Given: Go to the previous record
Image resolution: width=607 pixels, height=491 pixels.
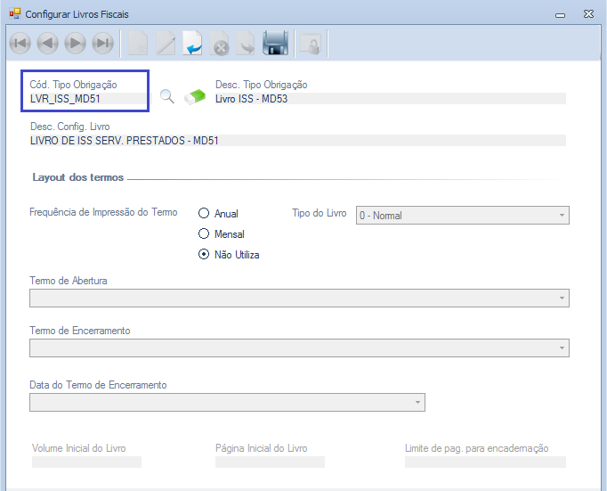Looking at the screenshot, I should [47, 43].
